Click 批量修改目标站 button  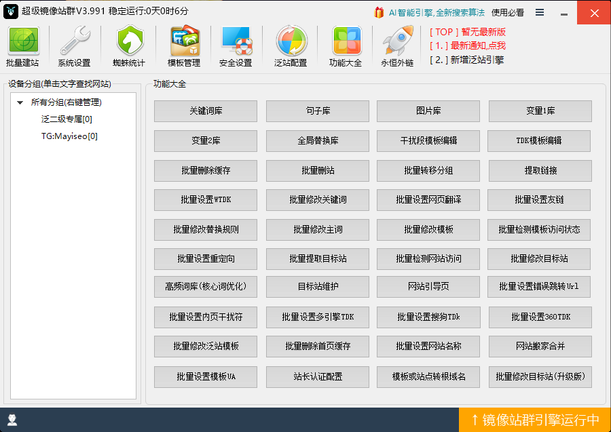[x=539, y=259]
